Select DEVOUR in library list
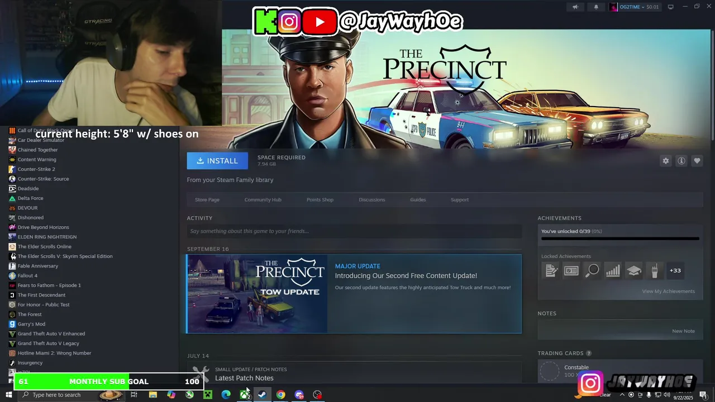Viewport: 715px width, 402px height. point(27,208)
